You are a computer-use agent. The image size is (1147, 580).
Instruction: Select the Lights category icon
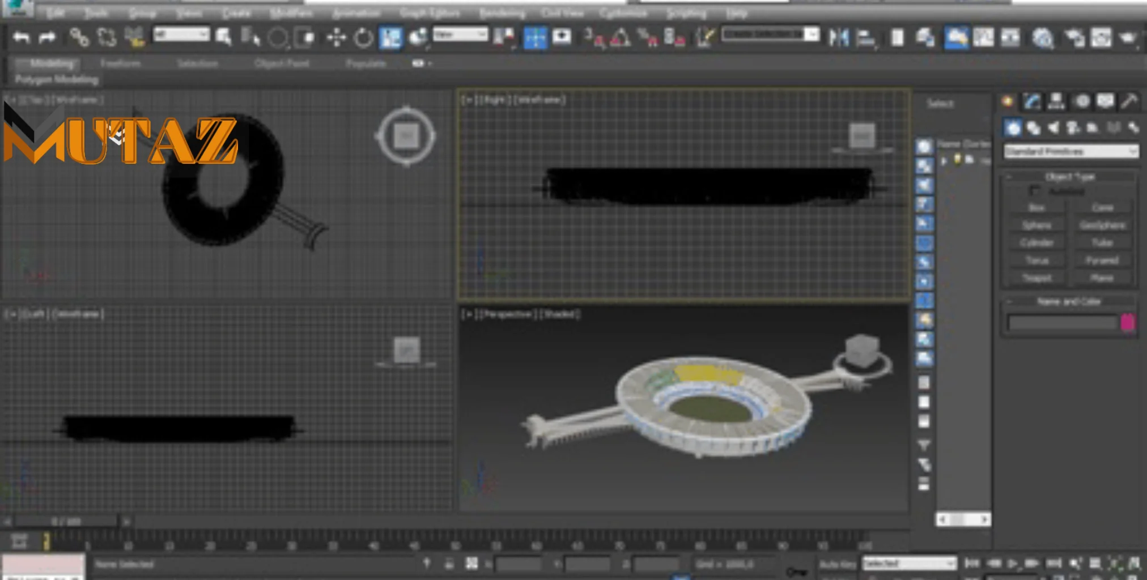click(x=1053, y=128)
